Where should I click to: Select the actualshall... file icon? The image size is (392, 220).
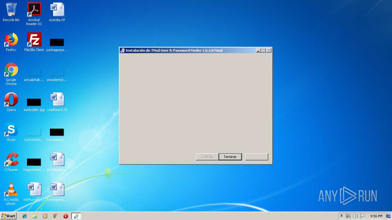click(34, 75)
